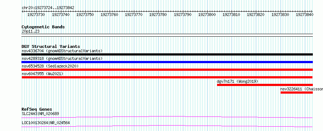323x131 pixels.
Task: Open nsv6534528 (Sedlazeck2020) label
Action: [x=50, y=66]
